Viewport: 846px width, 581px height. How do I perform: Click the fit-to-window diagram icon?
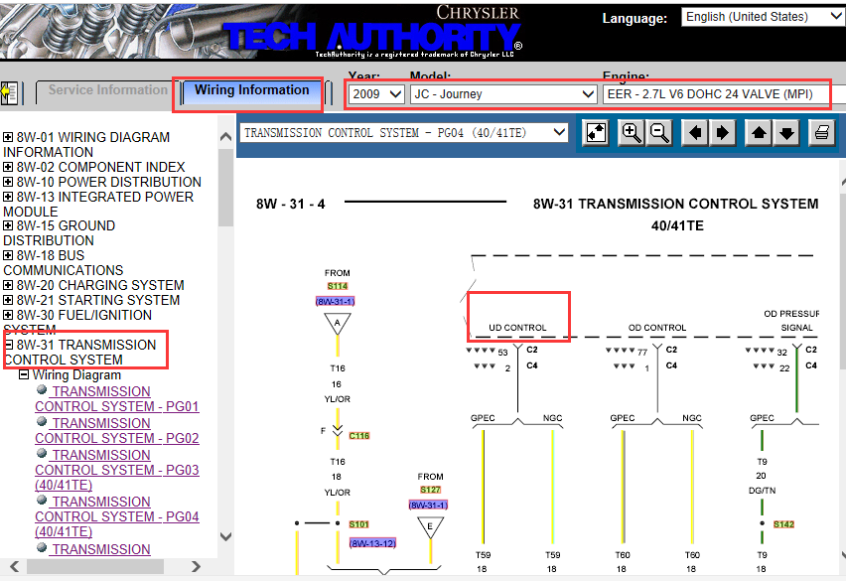pos(596,133)
